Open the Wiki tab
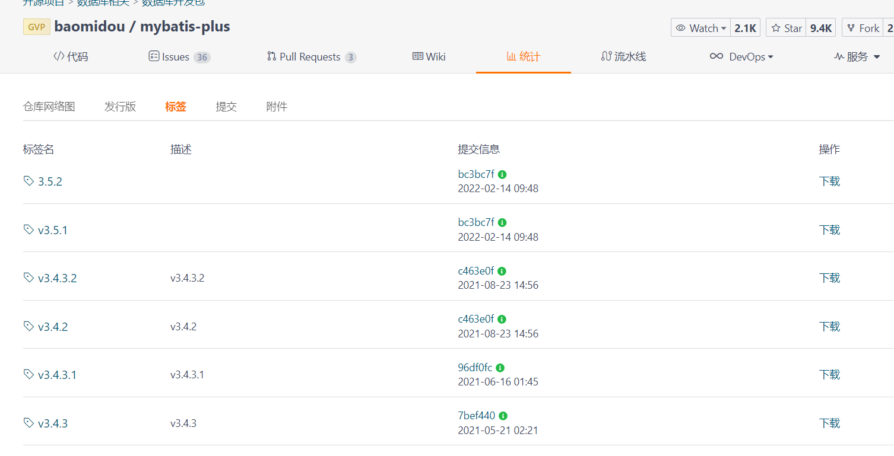This screenshot has width=894, height=456. [x=429, y=57]
